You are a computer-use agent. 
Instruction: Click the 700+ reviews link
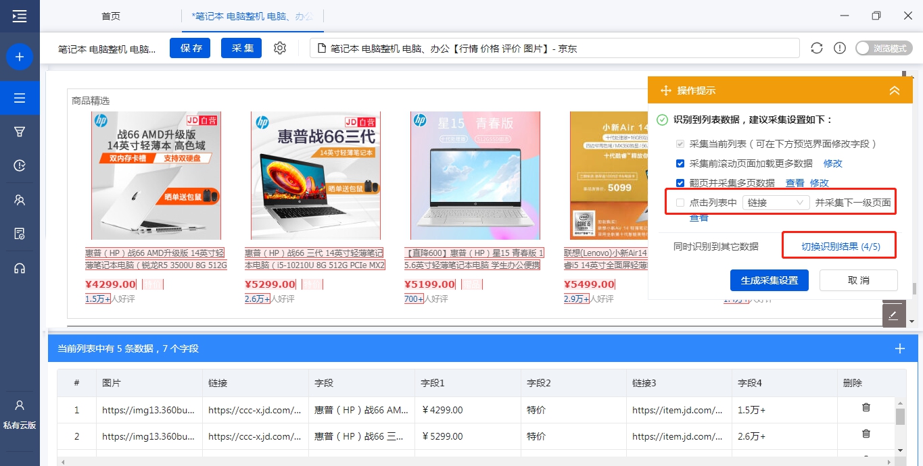(414, 299)
